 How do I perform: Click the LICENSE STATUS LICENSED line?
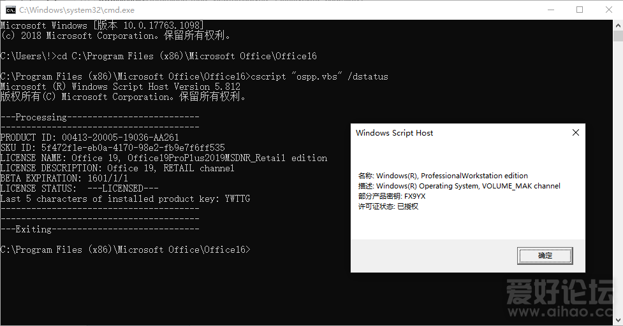click(x=80, y=188)
